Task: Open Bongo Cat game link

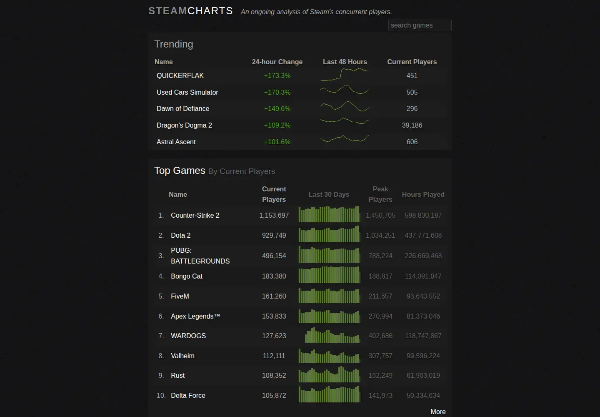Action: click(x=187, y=276)
